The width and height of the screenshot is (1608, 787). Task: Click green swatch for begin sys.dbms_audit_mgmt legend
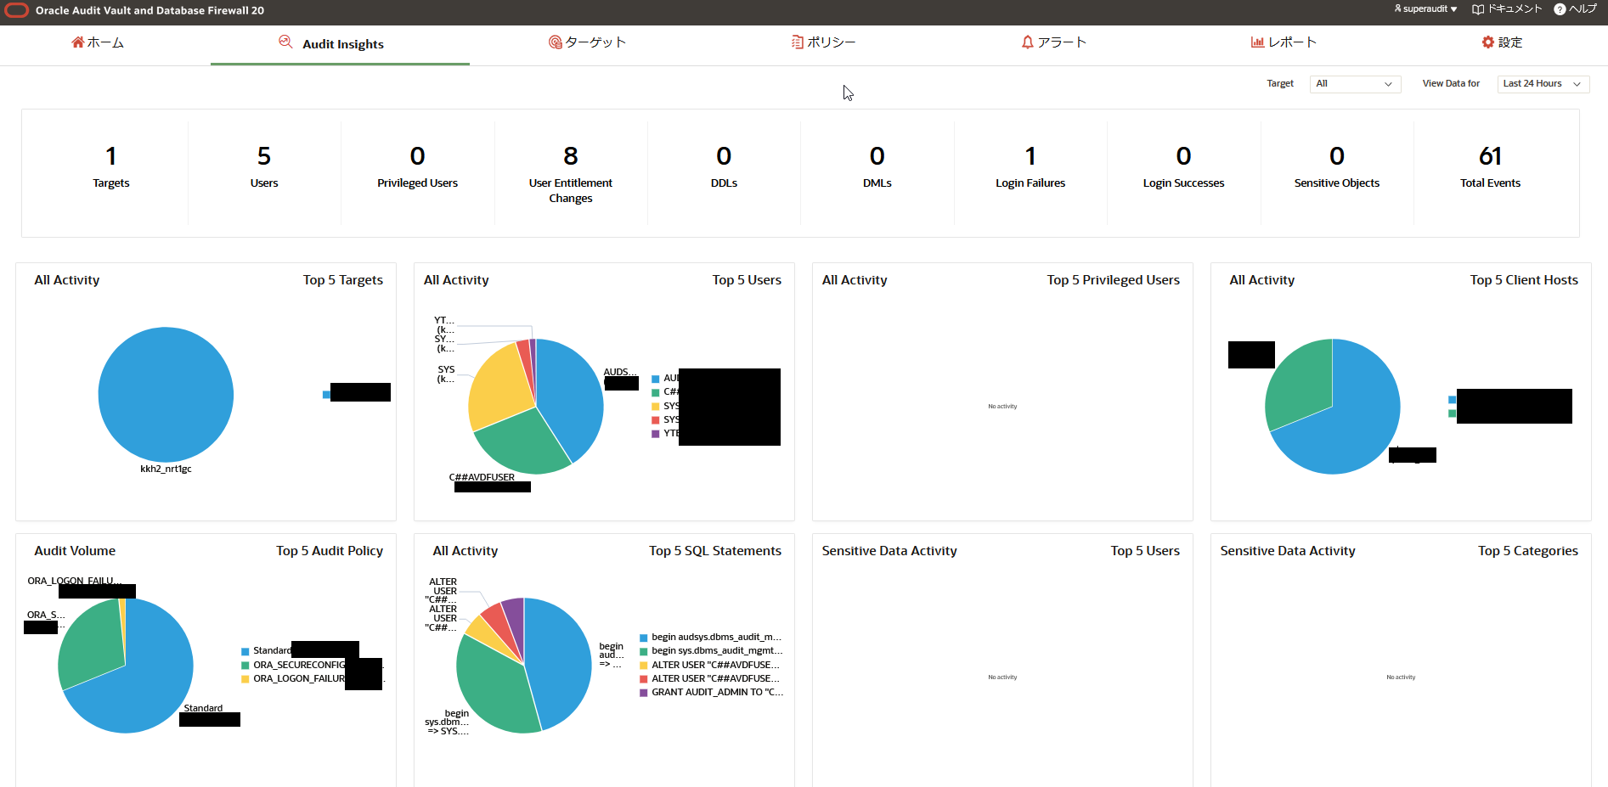644,651
